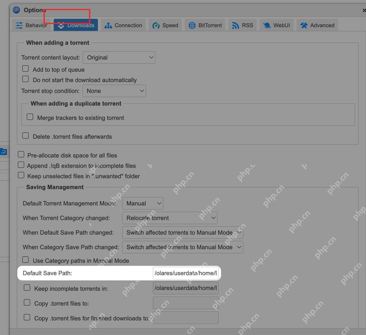
Task: Click the 'Torrent stop condition:' label
Action: (51, 91)
